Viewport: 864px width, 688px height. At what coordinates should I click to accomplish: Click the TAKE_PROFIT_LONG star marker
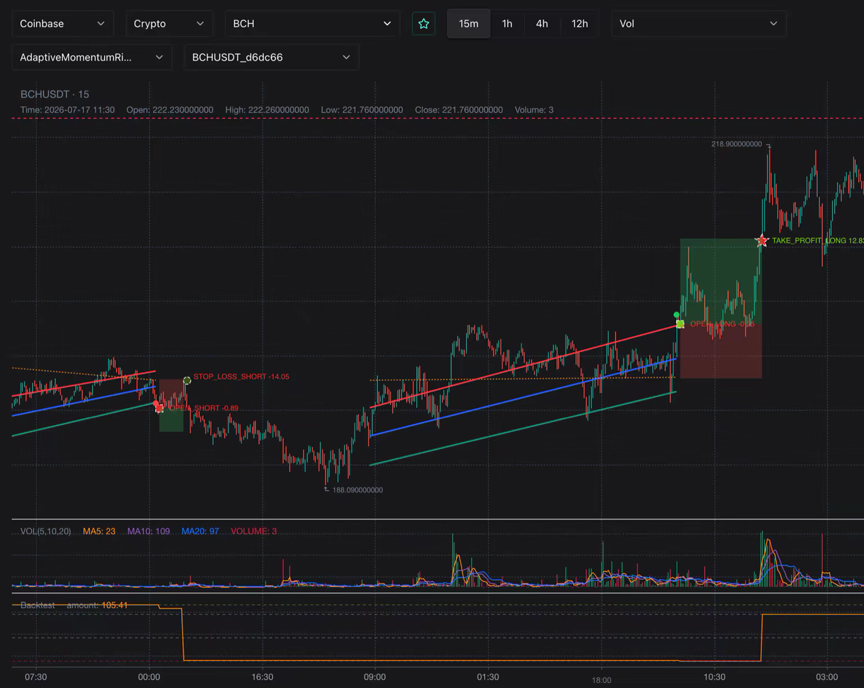click(762, 241)
